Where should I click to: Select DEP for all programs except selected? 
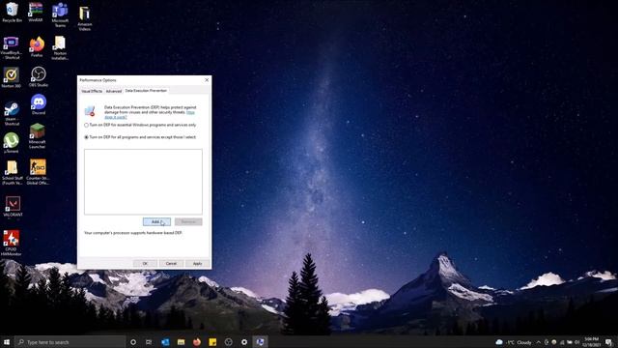(140, 137)
